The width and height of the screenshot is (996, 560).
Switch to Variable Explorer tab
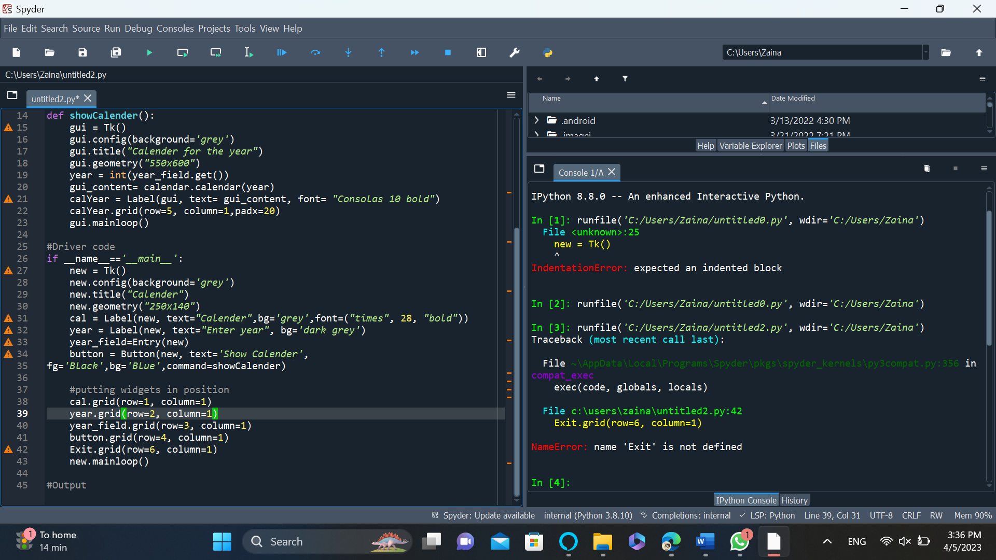pos(750,146)
